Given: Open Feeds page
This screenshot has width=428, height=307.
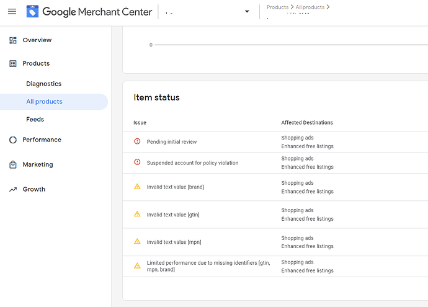Looking at the screenshot, I should pos(35,119).
